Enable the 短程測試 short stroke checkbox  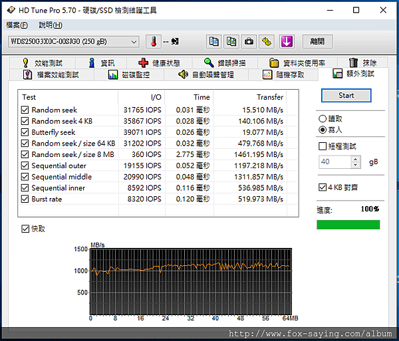[323, 146]
